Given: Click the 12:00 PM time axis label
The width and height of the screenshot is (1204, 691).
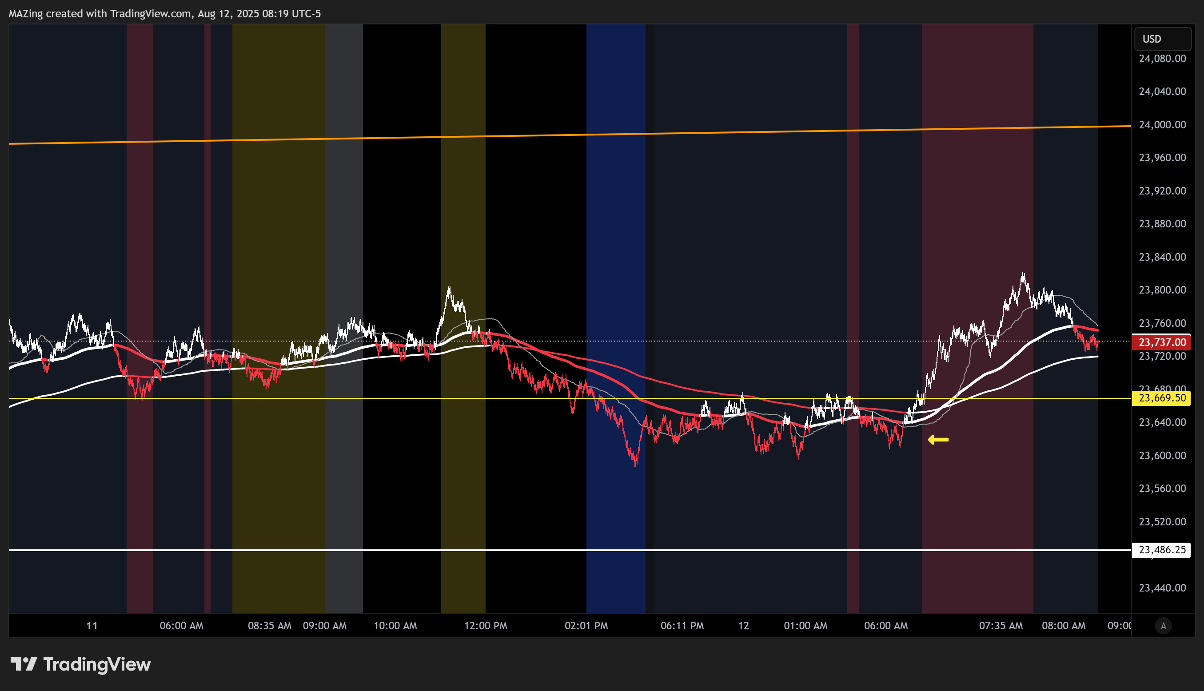Looking at the screenshot, I should 486,626.
